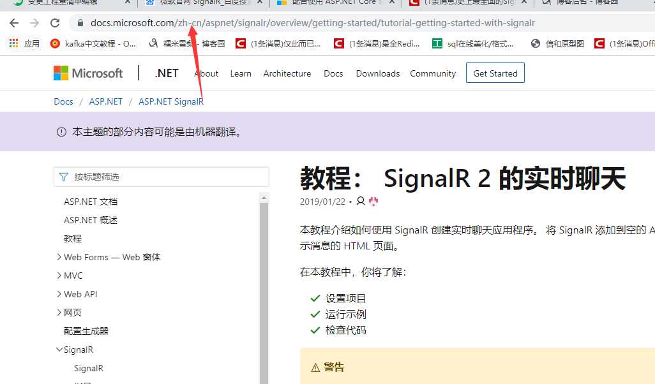Open the Community menu item

point(433,73)
